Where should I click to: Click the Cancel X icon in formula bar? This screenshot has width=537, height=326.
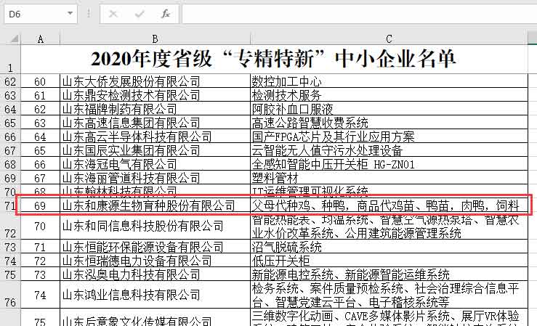[113, 14]
